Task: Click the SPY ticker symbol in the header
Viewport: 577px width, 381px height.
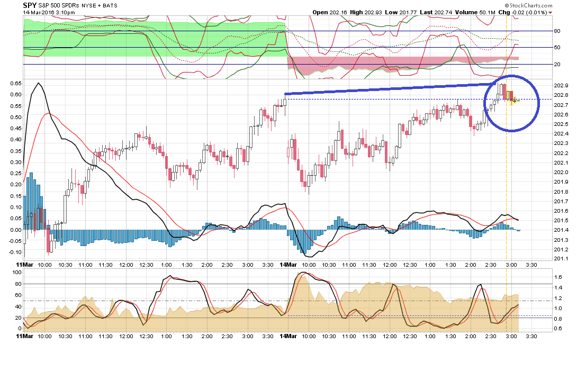Action: click(x=30, y=5)
